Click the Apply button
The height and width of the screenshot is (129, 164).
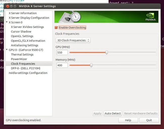point(97,113)
